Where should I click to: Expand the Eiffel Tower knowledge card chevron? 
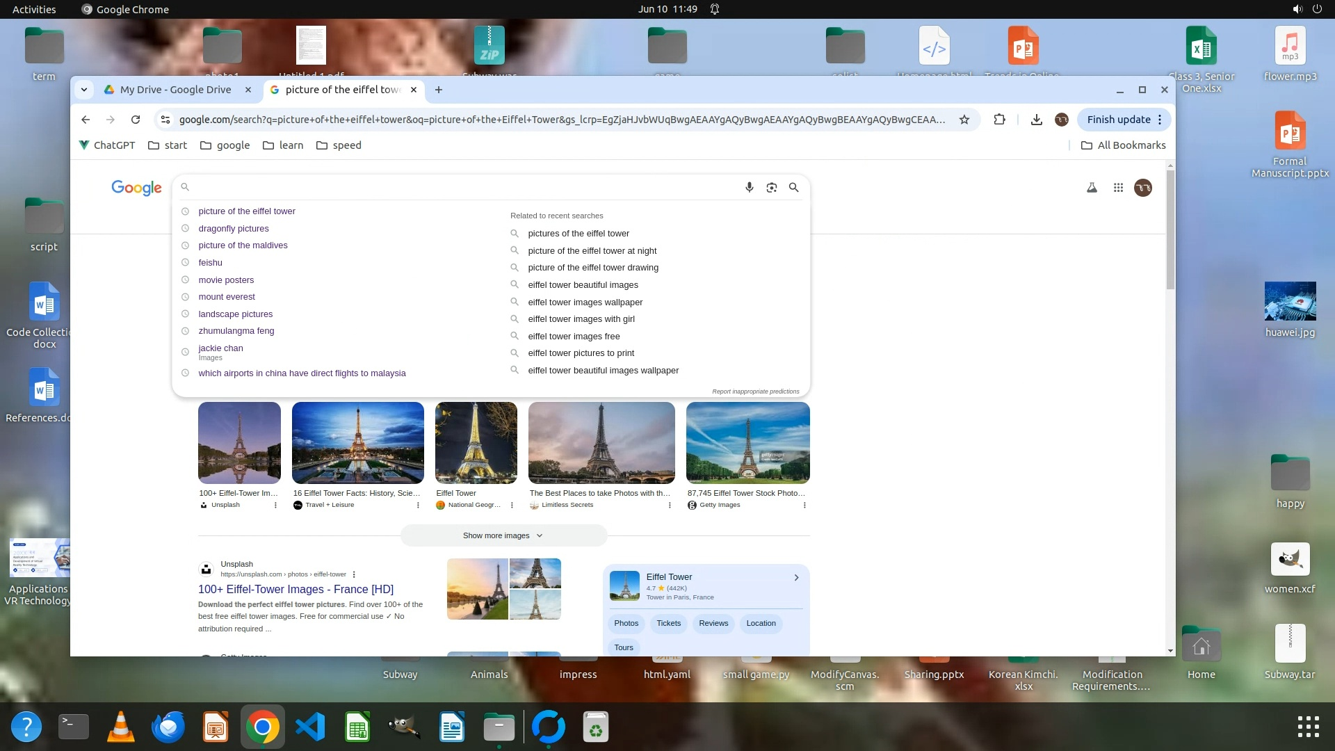coord(796,577)
